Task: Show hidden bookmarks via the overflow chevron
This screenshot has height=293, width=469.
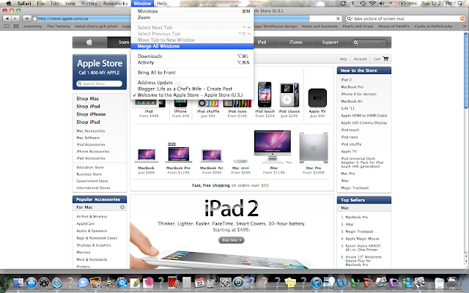Action: pyautogui.click(x=464, y=26)
